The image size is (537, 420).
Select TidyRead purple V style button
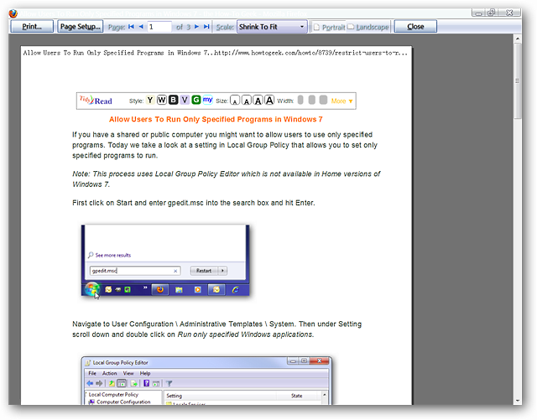coord(185,100)
